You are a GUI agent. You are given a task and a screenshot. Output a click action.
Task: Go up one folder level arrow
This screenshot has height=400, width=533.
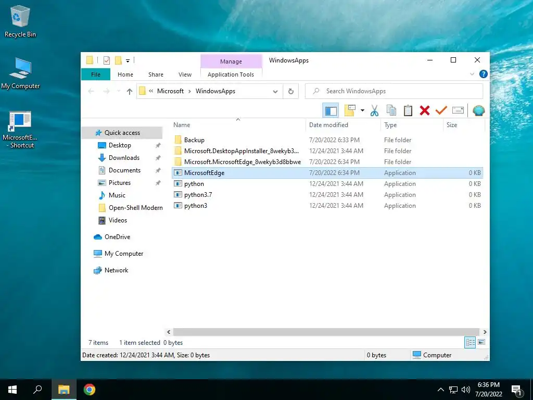[129, 91]
